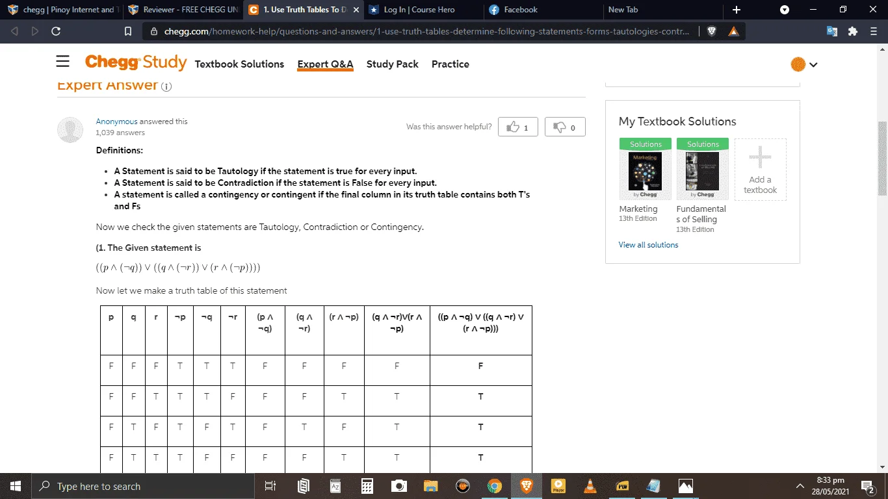
Task: Open a new browser tab with plus
Action: (736, 10)
